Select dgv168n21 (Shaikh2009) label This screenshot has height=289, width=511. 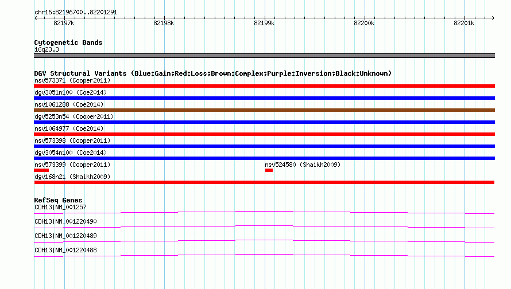pyautogui.click(x=72, y=177)
